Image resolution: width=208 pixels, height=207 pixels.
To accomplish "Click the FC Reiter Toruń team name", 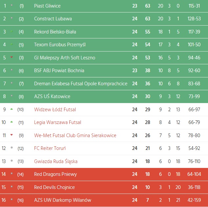I will 50,148.
